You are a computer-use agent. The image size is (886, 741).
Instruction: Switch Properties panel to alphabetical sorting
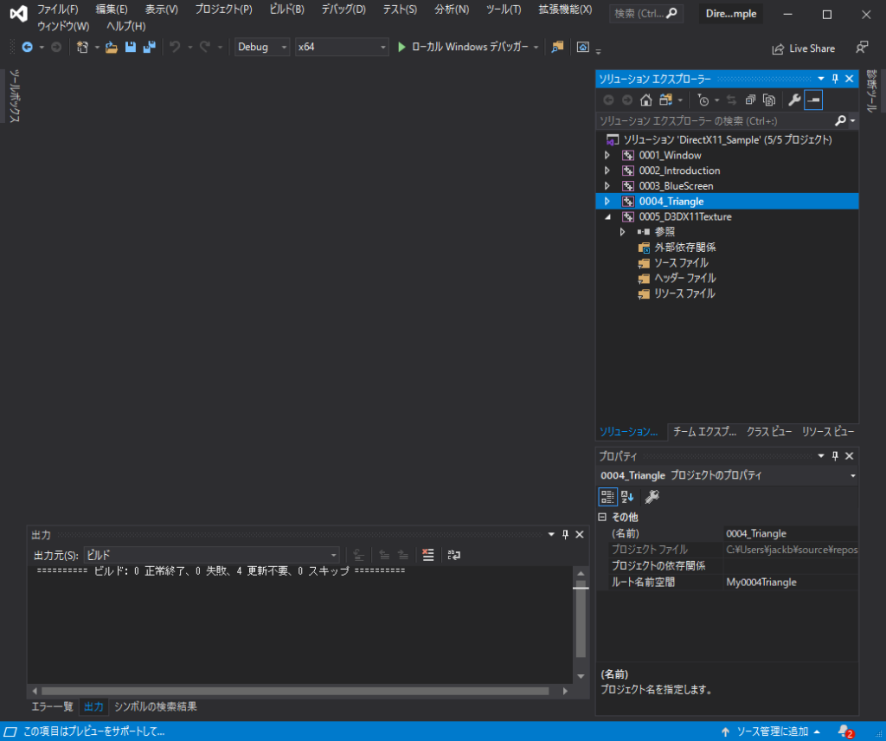[626, 496]
